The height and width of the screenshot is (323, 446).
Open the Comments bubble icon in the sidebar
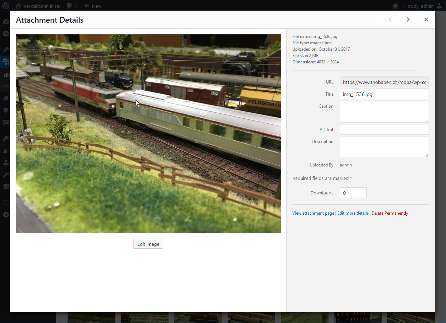[x=6, y=110]
